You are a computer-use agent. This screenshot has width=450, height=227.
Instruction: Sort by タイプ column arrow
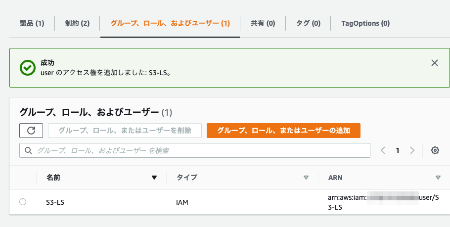(306, 178)
